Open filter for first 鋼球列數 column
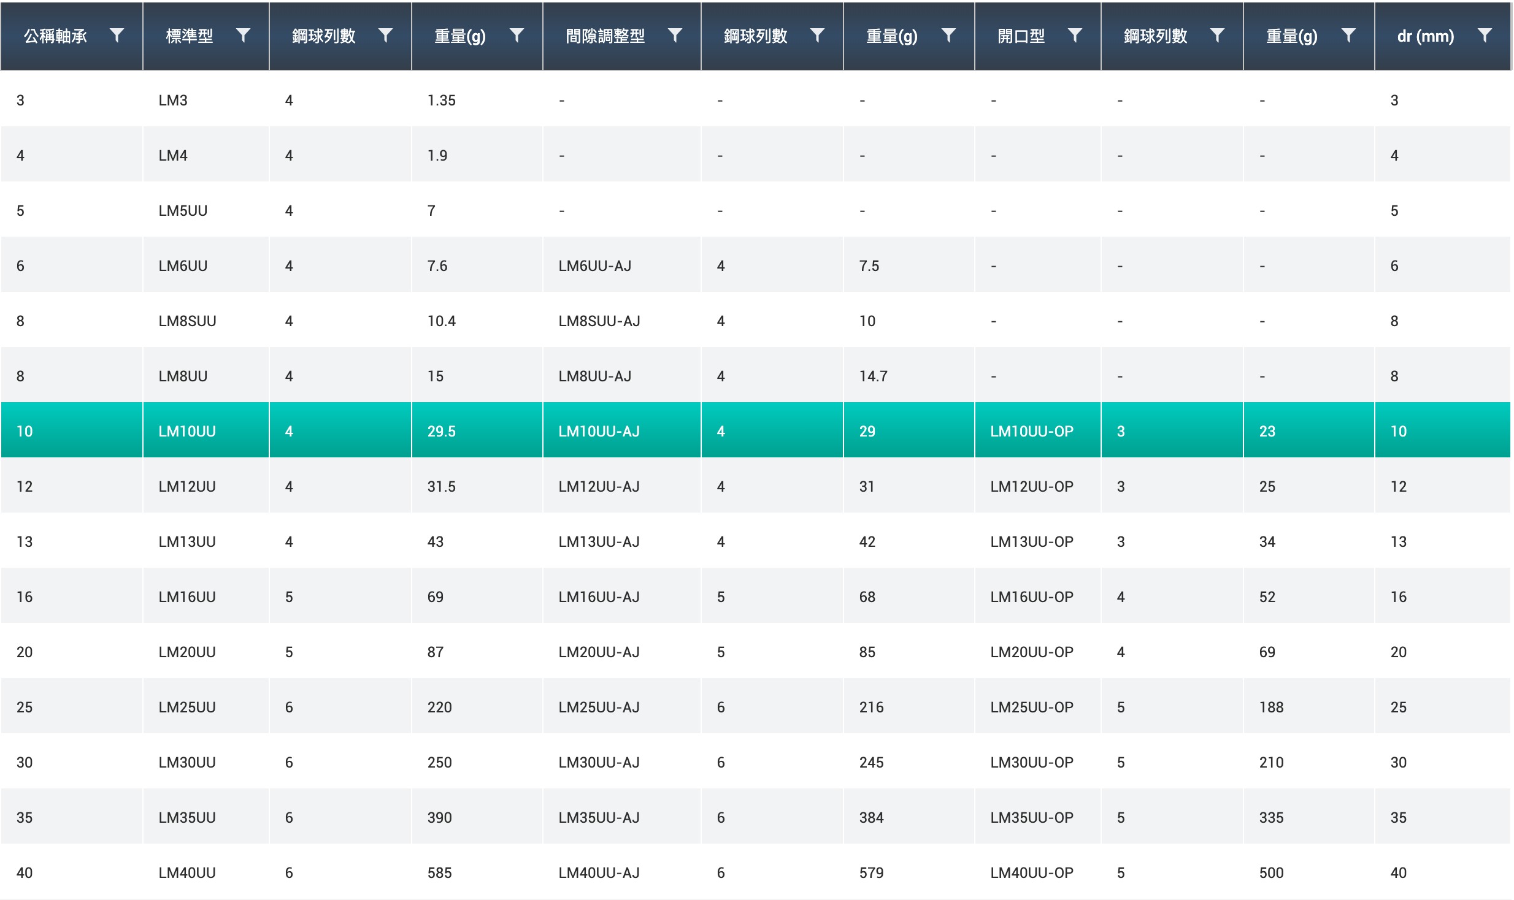 click(x=385, y=36)
